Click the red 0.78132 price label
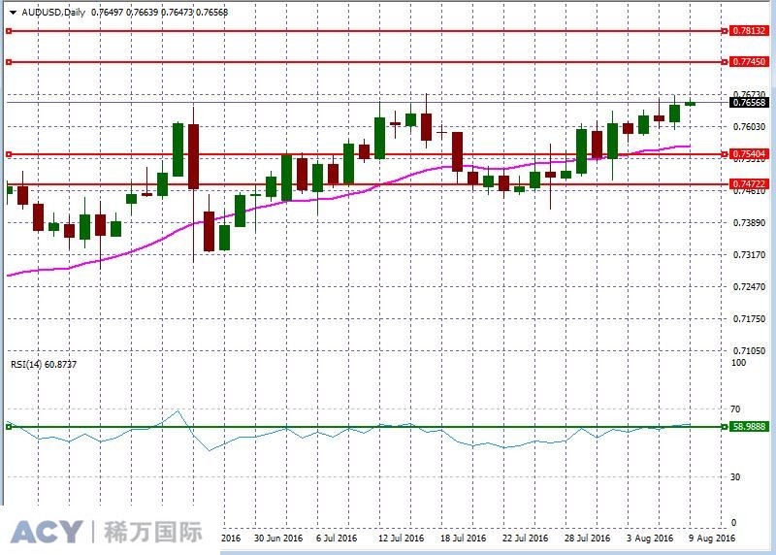Viewport: 776px width, 555px height. (x=749, y=31)
